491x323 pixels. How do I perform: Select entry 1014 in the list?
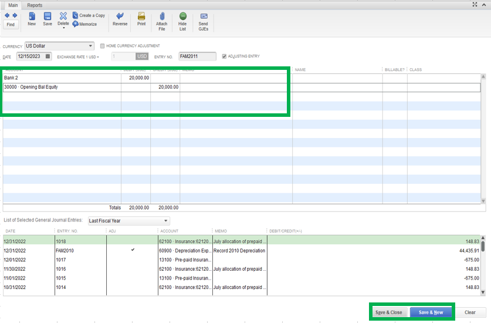pyautogui.click(x=242, y=287)
